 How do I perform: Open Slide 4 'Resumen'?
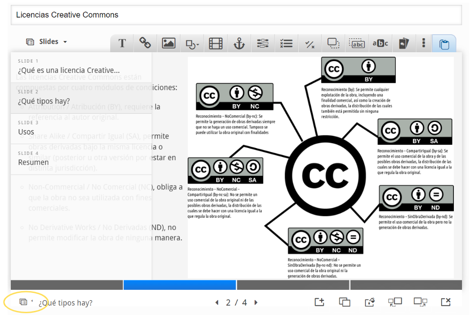(81, 159)
